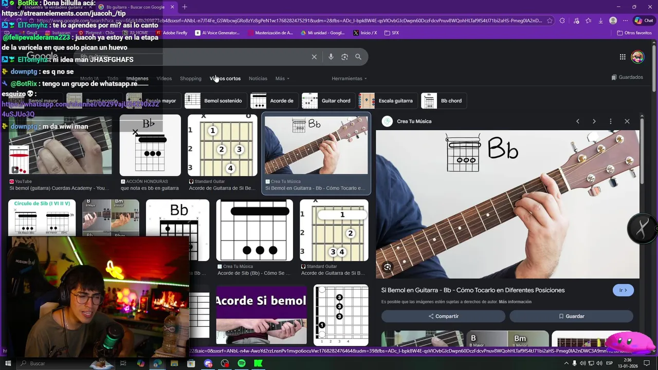Open Spotify from the taskbar

click(242, 363)
